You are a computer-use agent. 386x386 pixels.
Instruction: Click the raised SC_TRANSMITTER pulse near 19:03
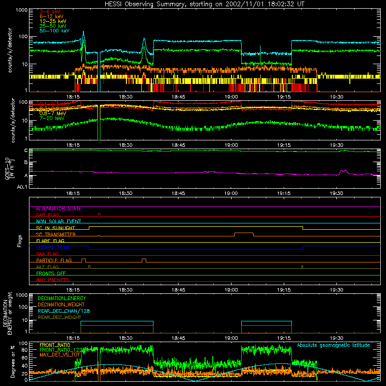[x=244, y=234]
